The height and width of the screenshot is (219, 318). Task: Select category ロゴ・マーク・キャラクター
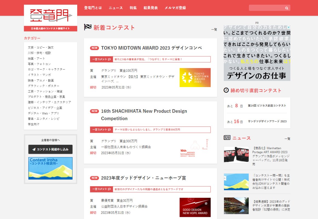click(x=47, y=69)
